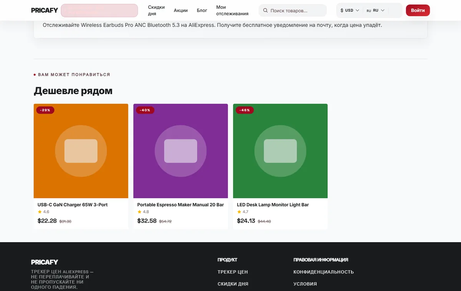This screenshot has height=291, width=461.
Task: Click the Войти login button
Action: point(418,10)
